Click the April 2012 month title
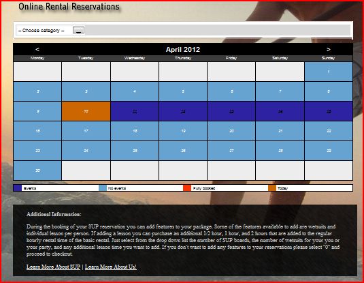The image size is (364, 283). [183, 49]
